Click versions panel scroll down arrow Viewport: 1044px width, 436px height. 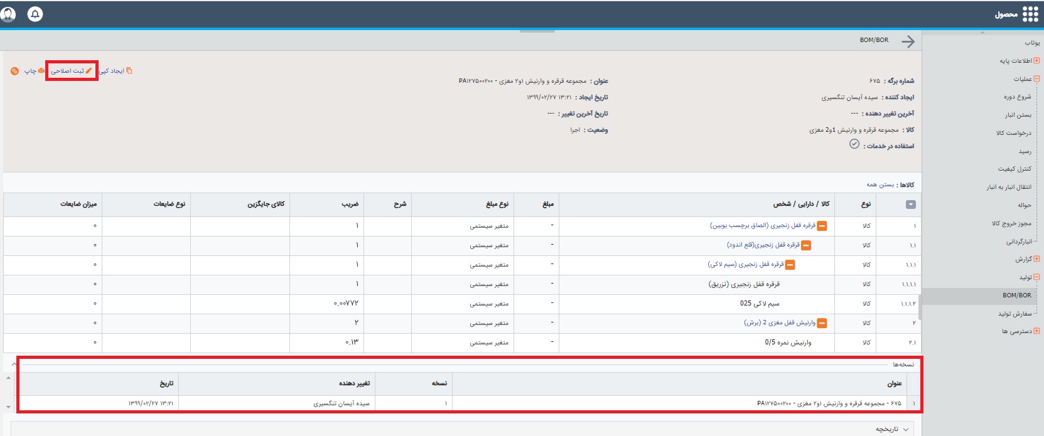8,407
